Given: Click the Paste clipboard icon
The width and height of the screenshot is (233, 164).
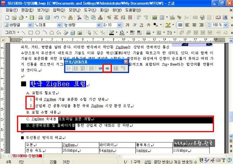Looking at the screenshot, I should [x=93, y=18].
